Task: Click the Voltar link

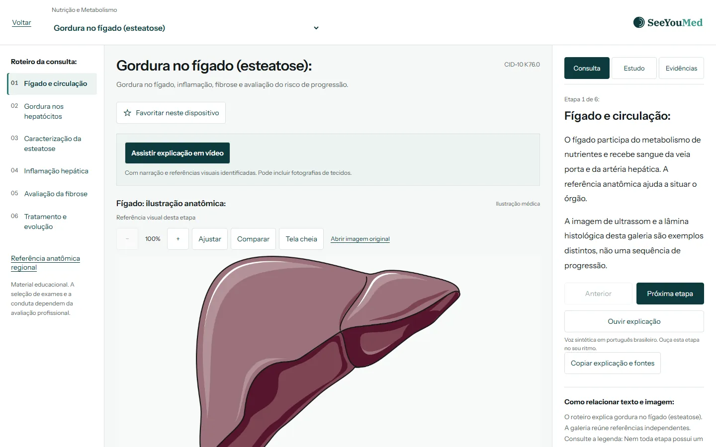Action: (x=21, y=23)
